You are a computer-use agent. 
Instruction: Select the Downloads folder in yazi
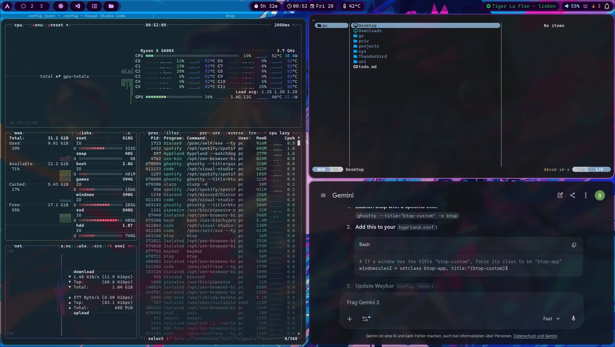(x=370, y=31)
